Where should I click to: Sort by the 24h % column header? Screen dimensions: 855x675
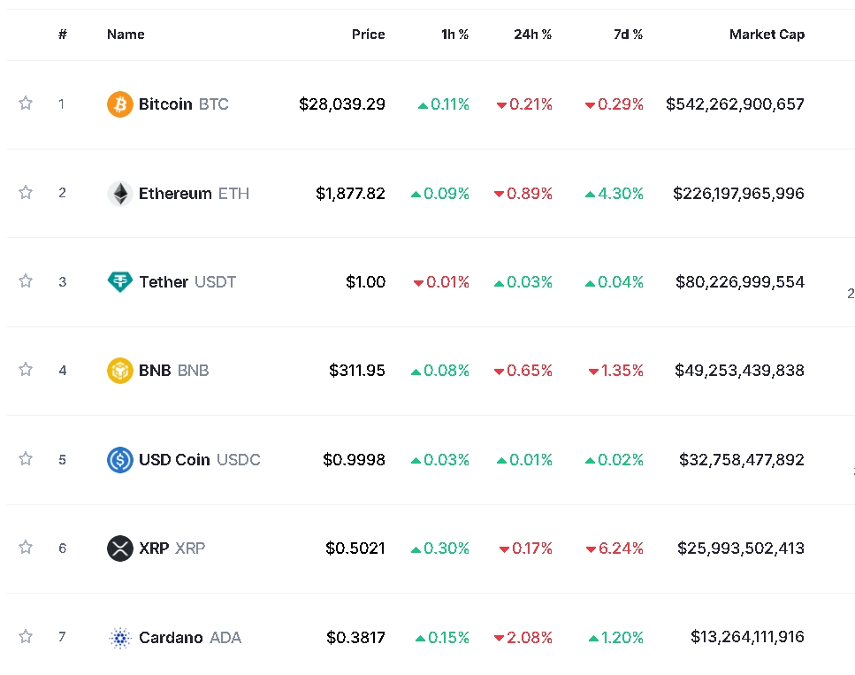pos(532,35)
